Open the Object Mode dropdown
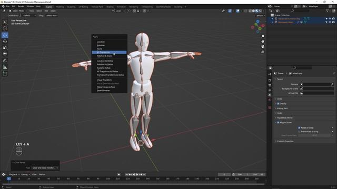Image resolution: width=337 pixels, height=189 pixels. (17, 10)
